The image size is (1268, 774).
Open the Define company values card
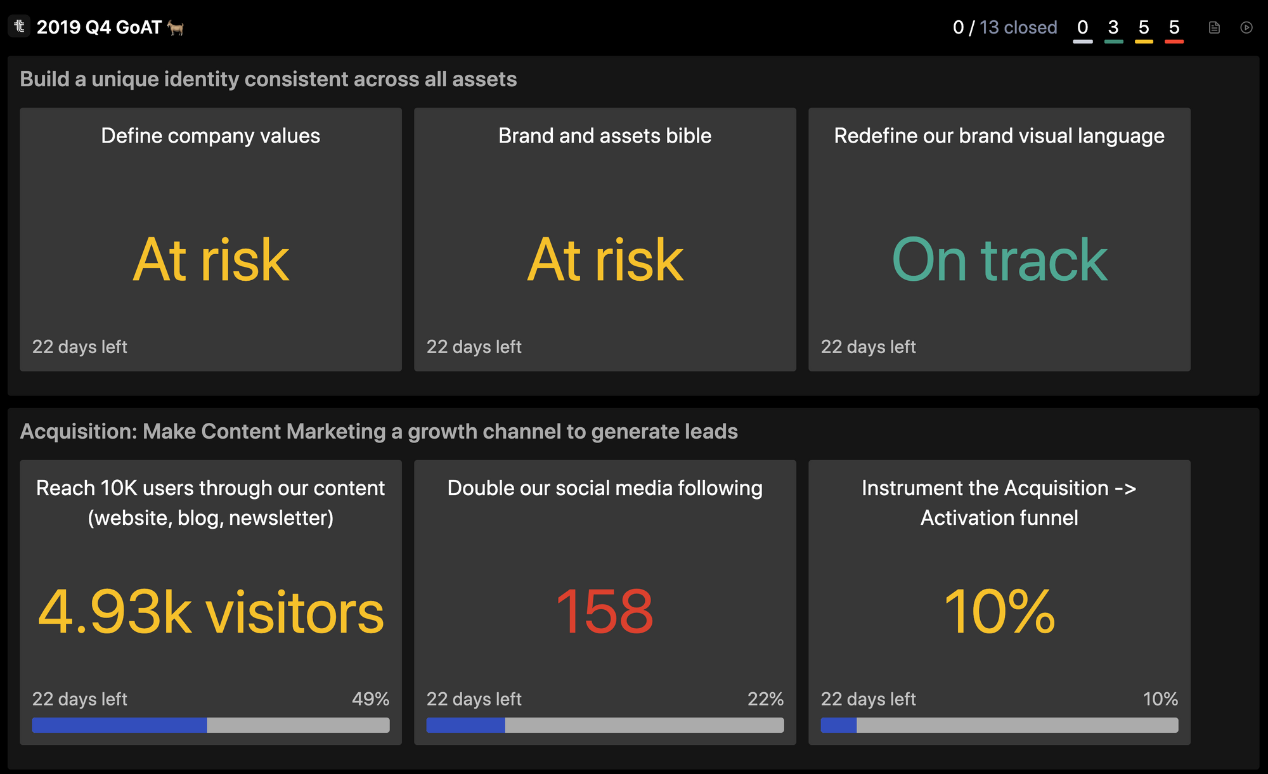pyautogui.click(x=210, y=136)
